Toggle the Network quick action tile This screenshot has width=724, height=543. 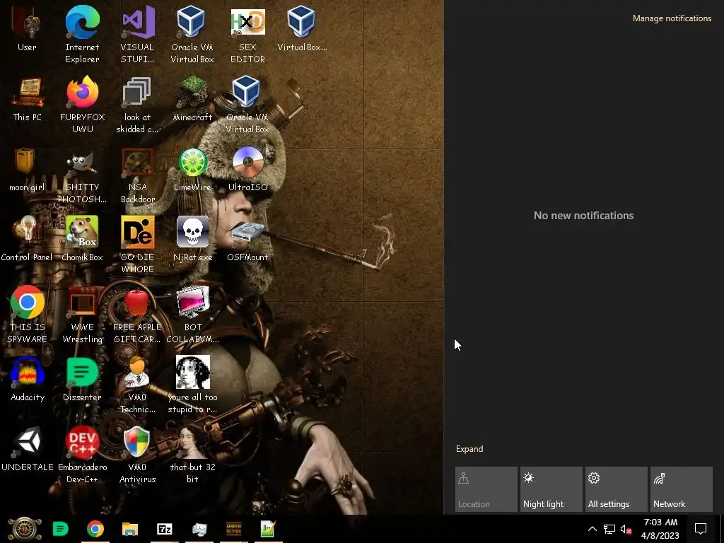click(x=682, y=489)
